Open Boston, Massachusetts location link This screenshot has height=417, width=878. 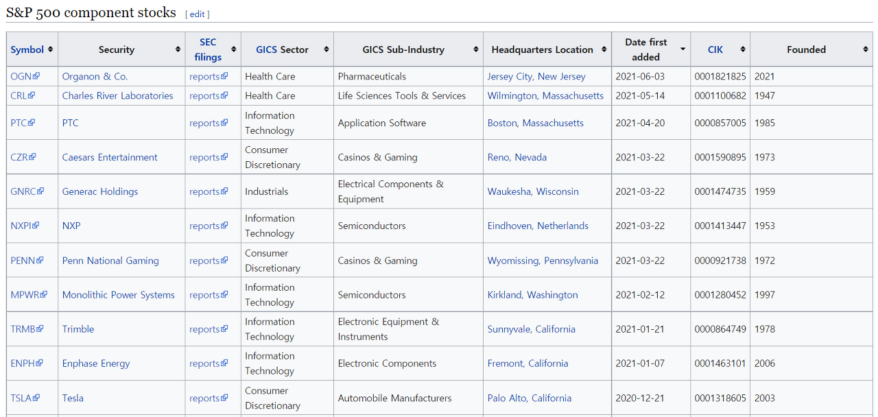(x=536, y=123)
